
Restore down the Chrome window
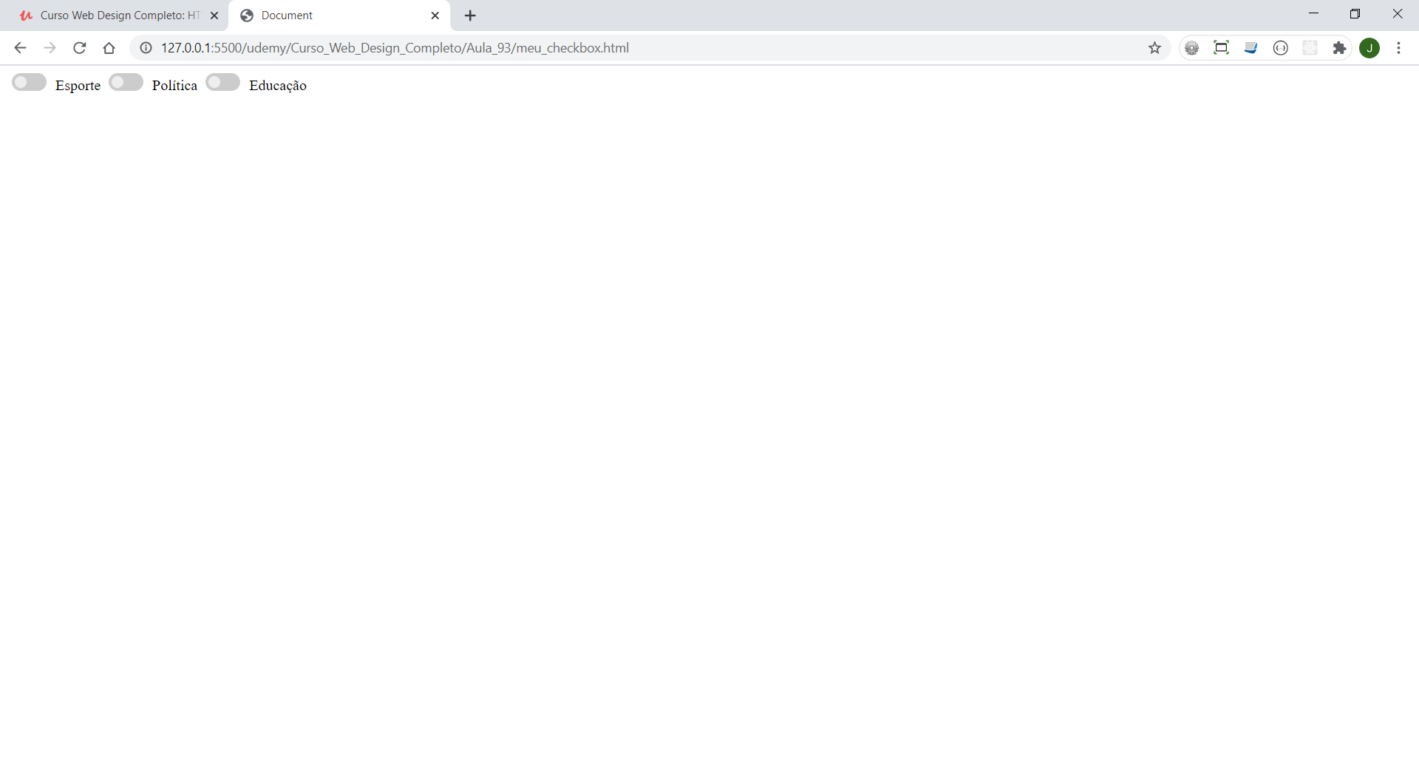1355,14
